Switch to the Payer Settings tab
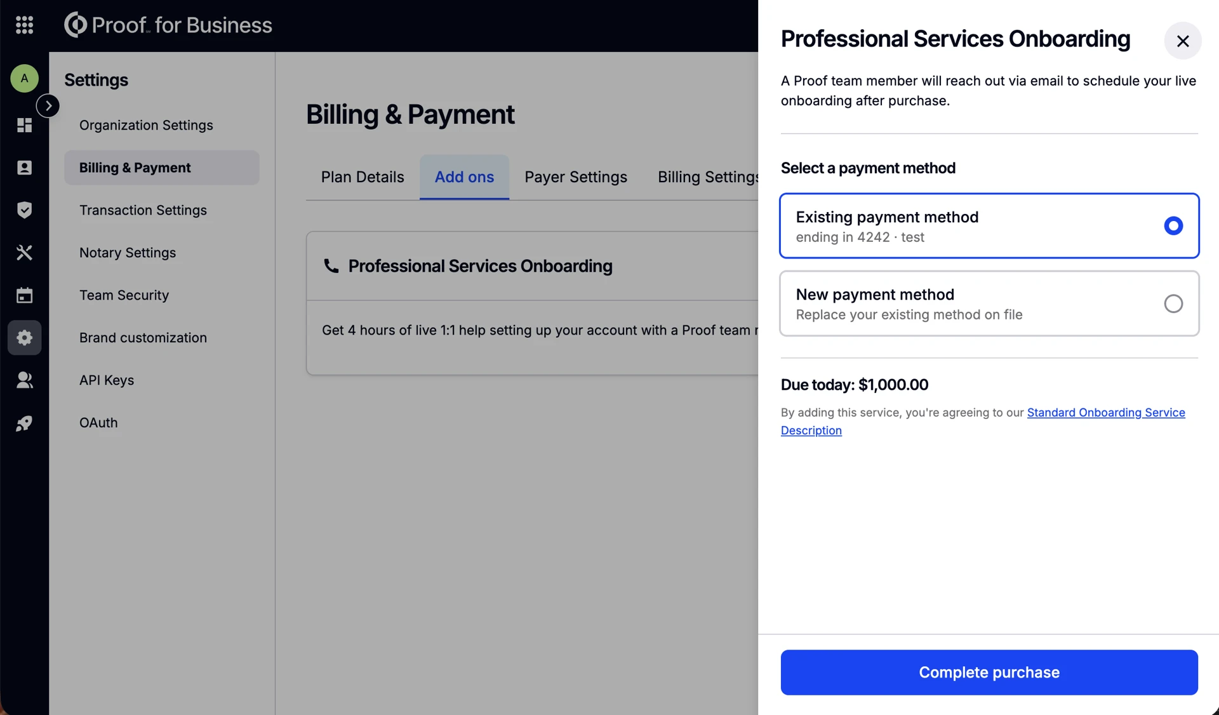Image resolution: width=1219 pixels, height=715 pixels. coord(576,177)
